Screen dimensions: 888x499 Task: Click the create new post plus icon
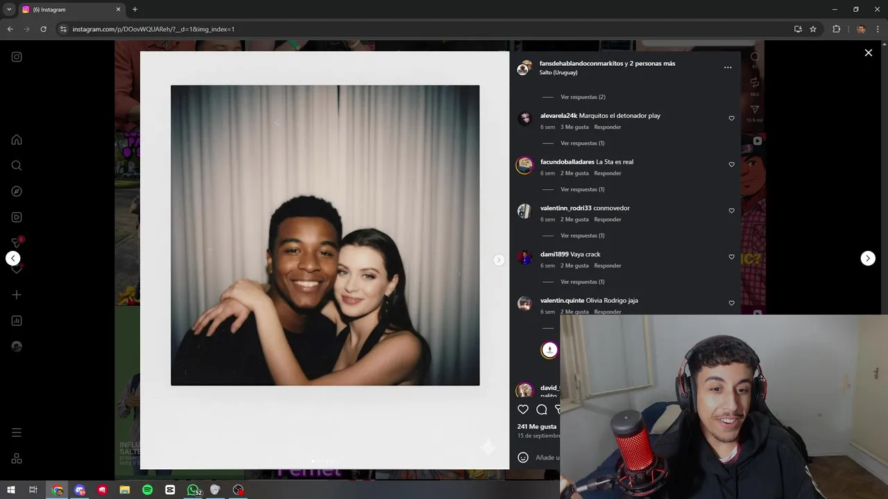(17, 295)
